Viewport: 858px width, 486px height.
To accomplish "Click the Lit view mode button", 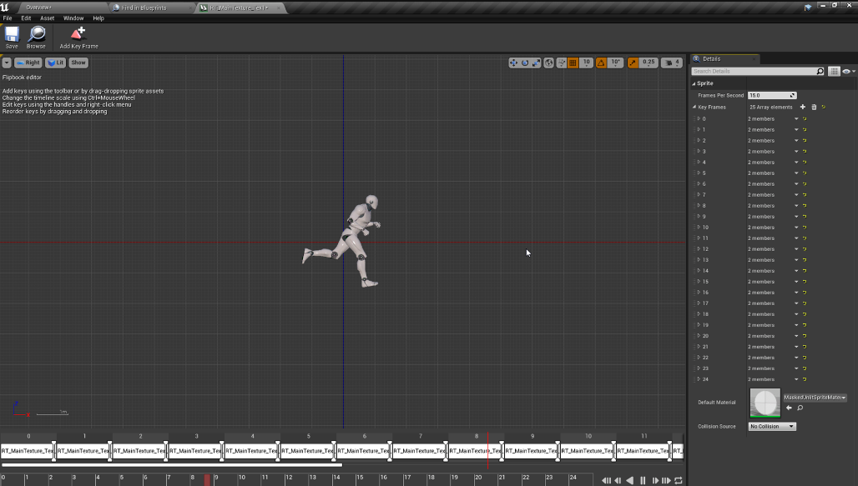I will 55,63.
